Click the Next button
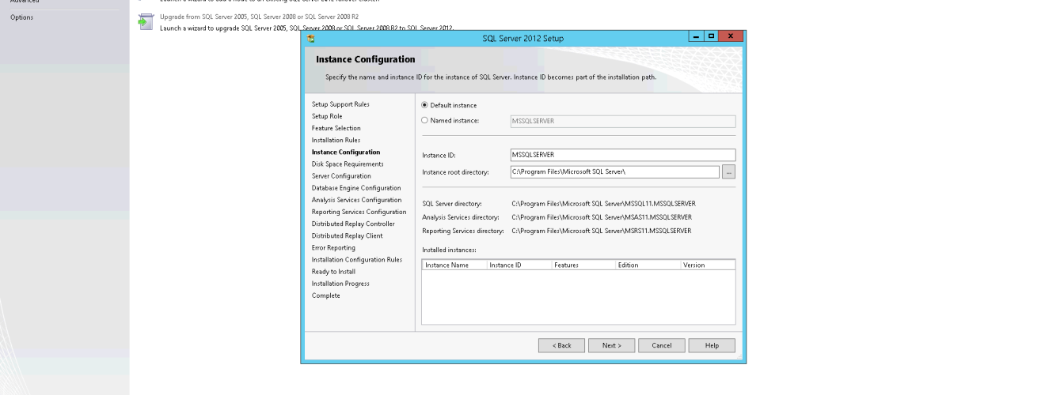Image resolution: width=1045 pixels, height=395 pixels. click(x=612, y=345)
